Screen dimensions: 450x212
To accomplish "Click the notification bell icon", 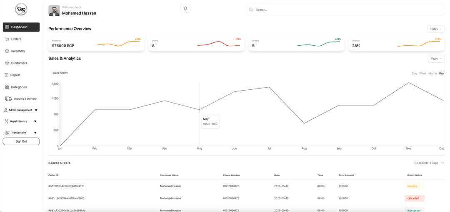I will point(185,9).
